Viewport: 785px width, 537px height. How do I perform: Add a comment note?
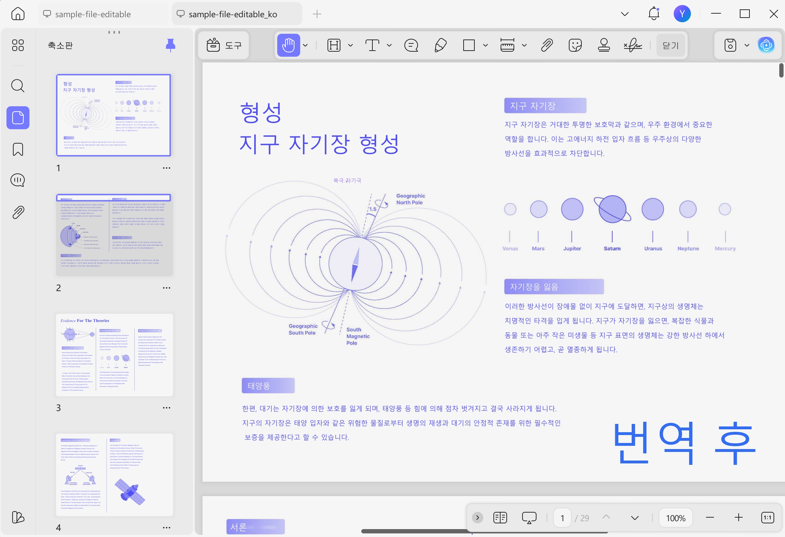411,45
